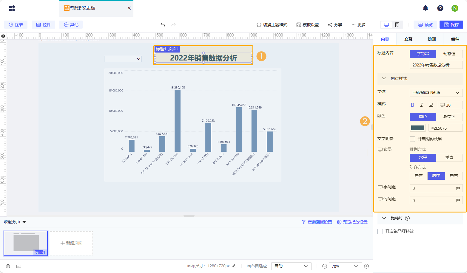Open the 控件 controls menu

pyautogui.click(x=44, y=25)
